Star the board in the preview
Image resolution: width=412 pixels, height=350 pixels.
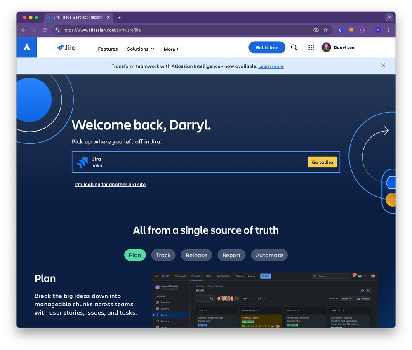click(363, 291)
